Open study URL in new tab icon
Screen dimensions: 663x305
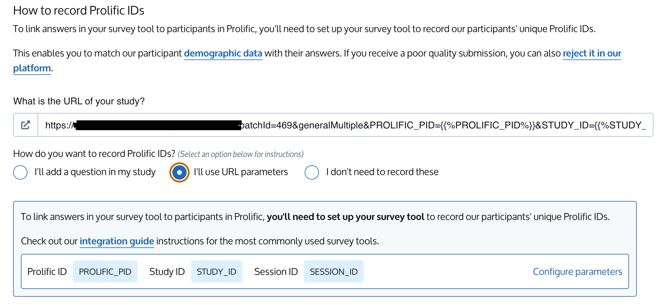point(26,125)
